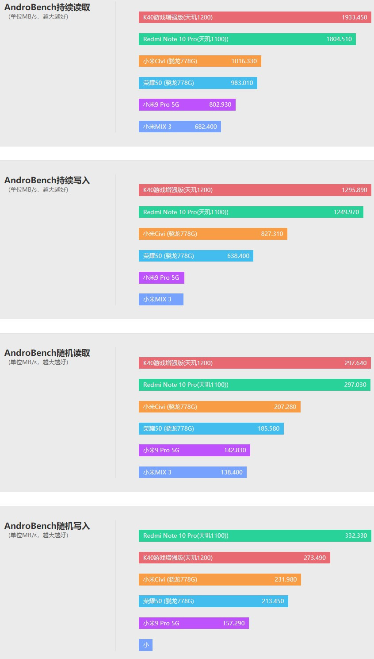Click the 小米MIX 3 bar showing 682.400

[180, 127]
